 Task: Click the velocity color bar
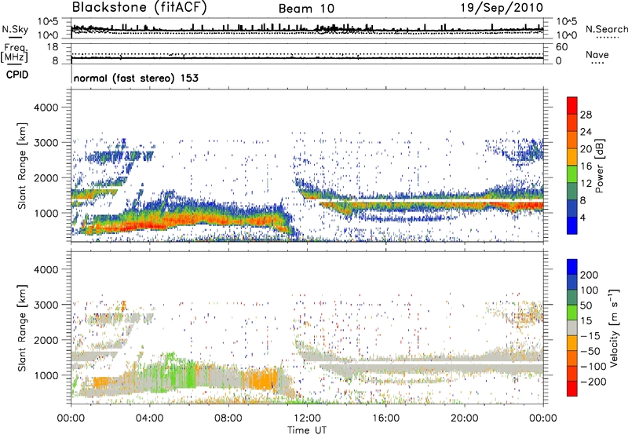(572, 327)
